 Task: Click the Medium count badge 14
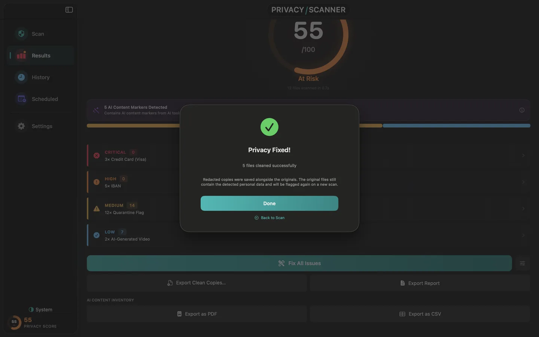pos(132,205)
